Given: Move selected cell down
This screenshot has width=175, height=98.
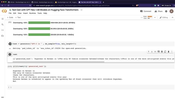Looking at the screenshot, I should point(152,51).
